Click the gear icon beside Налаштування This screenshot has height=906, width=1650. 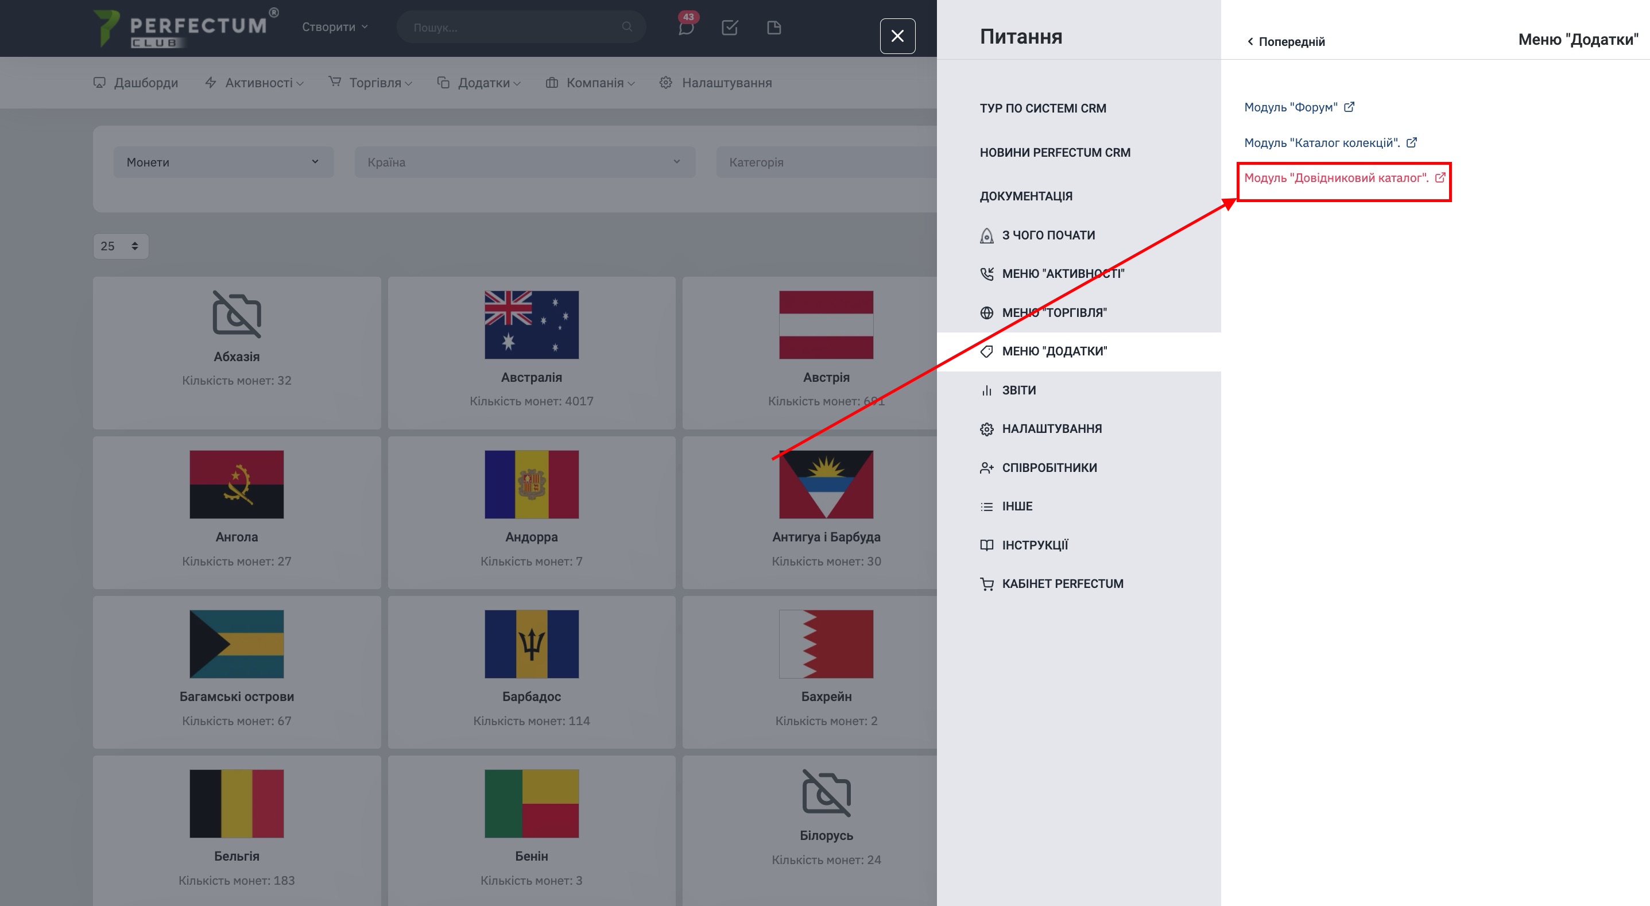(665, 83)
